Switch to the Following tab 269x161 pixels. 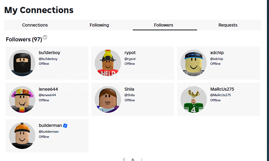[x=99, y=25]
